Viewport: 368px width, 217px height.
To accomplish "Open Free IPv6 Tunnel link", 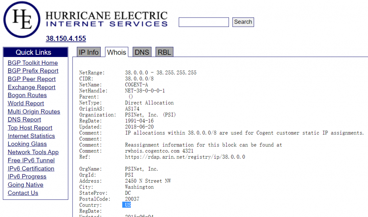I will [x=31, y=160].
